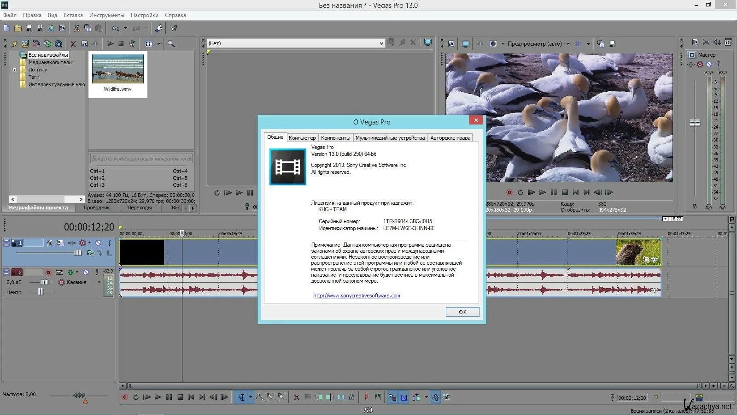
Task: Expand the Undo history dropdown arrow
Action: click(125, 28)
